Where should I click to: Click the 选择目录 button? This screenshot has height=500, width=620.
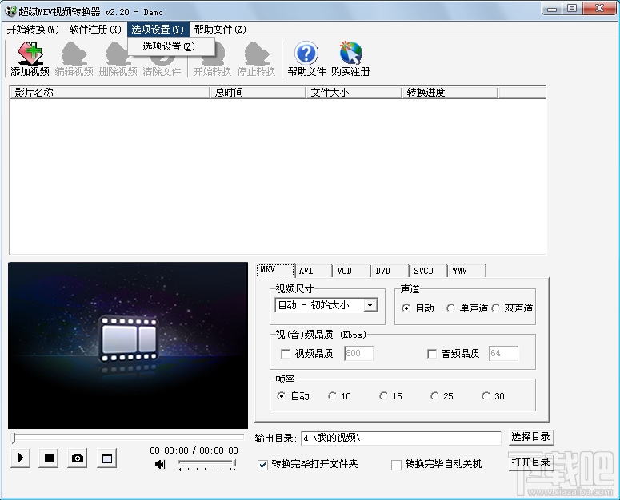click(x=531, y=437)
